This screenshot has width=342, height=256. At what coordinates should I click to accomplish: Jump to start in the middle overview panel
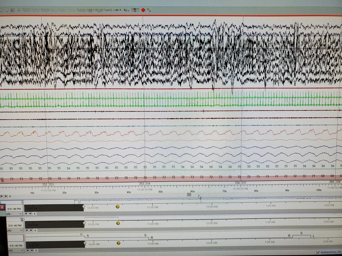pos(27,230)
